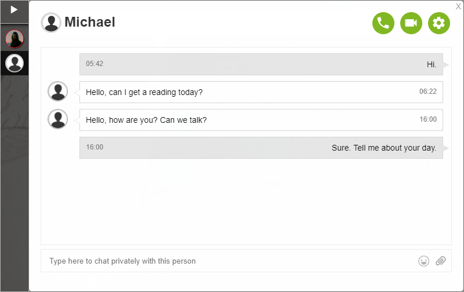This screenshot has height=292, width=464.
Task: Select the red-ringed contact in sidebar
Action: (x=14, y=39)
